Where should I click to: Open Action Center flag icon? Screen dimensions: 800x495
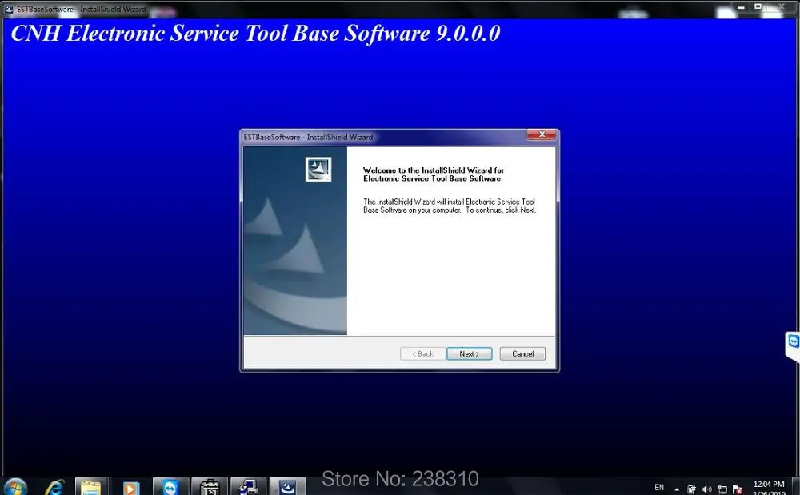(738, 489)
